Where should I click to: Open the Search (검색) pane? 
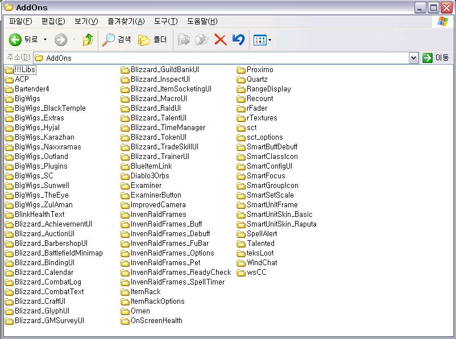pyautogui.click(x=117, y=40)
